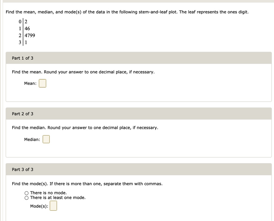Click the Median label text
The image size is (274, 221).
(32, 139)
